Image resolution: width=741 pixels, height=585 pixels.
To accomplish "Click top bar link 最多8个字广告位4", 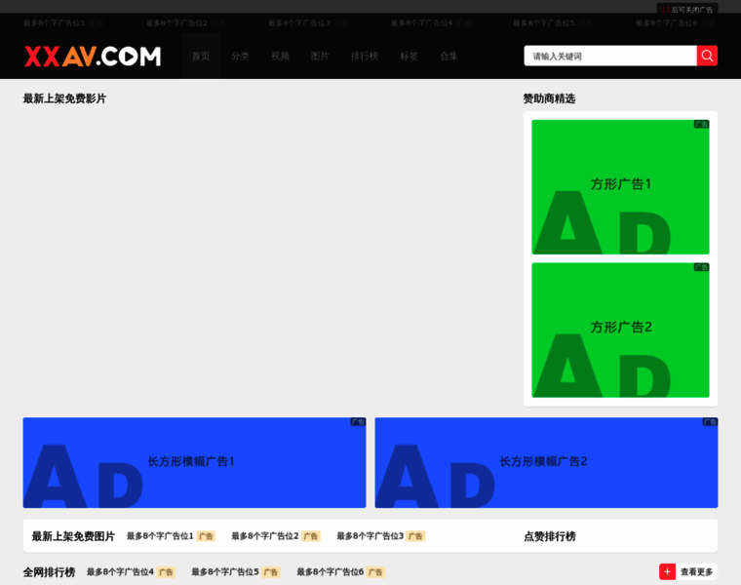I will pos(421,22).
